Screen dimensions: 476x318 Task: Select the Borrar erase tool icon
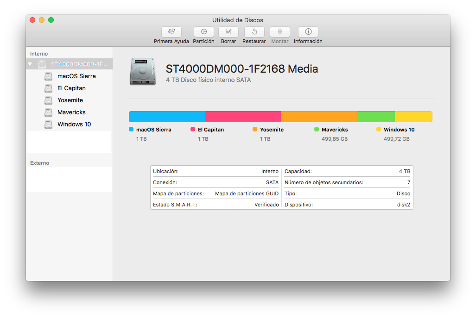point(228,31)
